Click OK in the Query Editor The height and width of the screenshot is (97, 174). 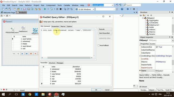[96, 90]
